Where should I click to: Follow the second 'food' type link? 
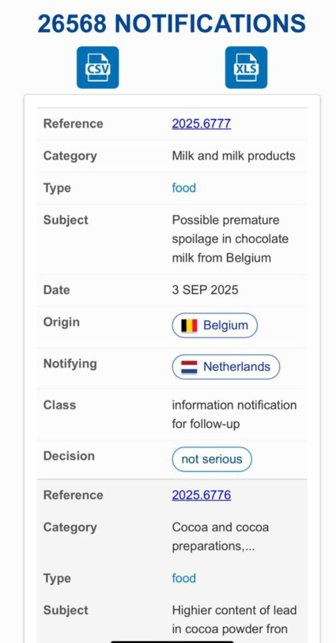pos(184,578)
